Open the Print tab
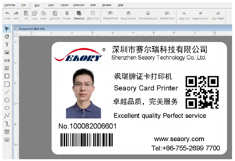Viewport: 235px width, 161px height. point(93,5)
